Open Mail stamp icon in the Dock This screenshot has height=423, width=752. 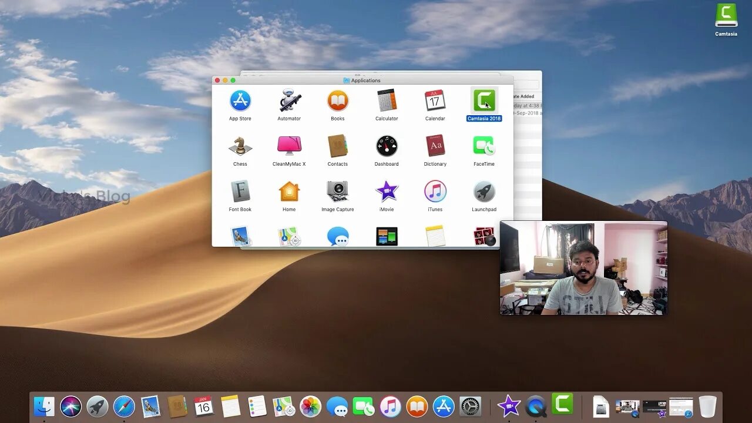click(x=150, y=407)
